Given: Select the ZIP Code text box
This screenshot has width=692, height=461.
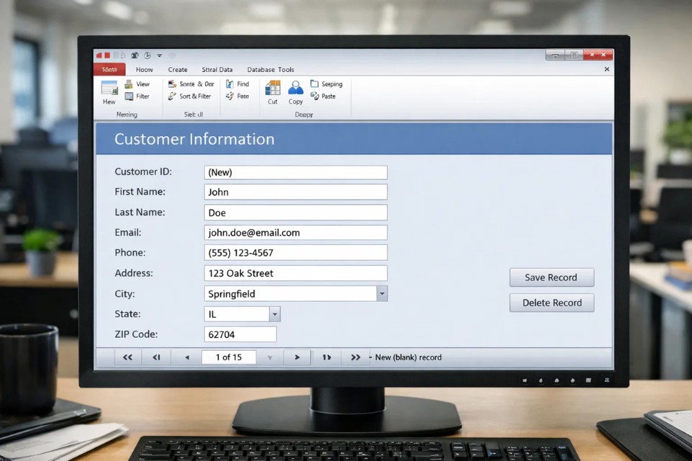Looking at the screenshot, I should [x=240, y=334].
